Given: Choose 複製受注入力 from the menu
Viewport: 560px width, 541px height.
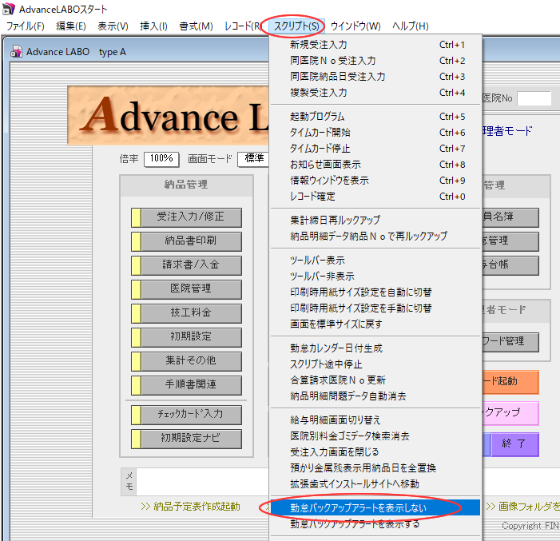Looking at the screenshot, I should click(375, 93).
